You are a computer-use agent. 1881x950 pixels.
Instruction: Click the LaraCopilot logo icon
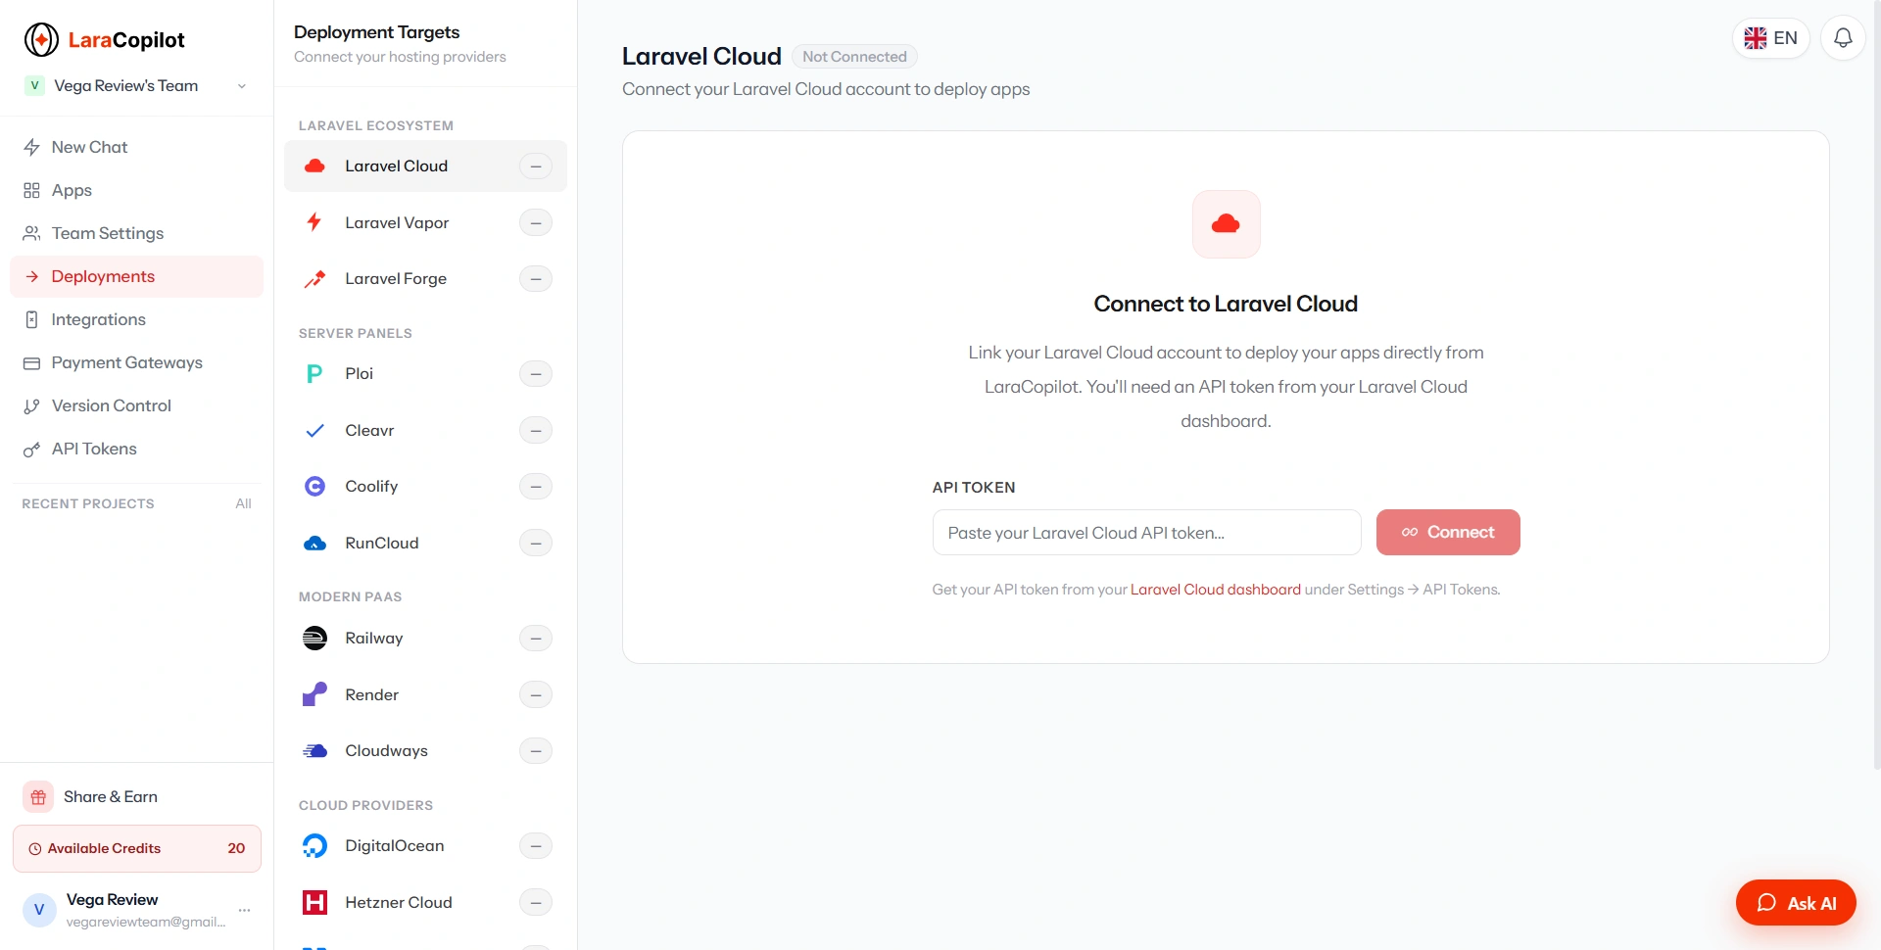point(41,40)
